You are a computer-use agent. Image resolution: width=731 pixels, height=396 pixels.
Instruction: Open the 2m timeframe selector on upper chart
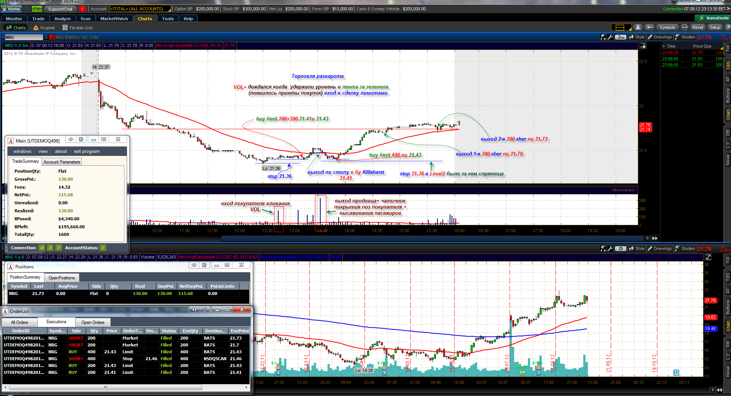[x=621, y=37]
